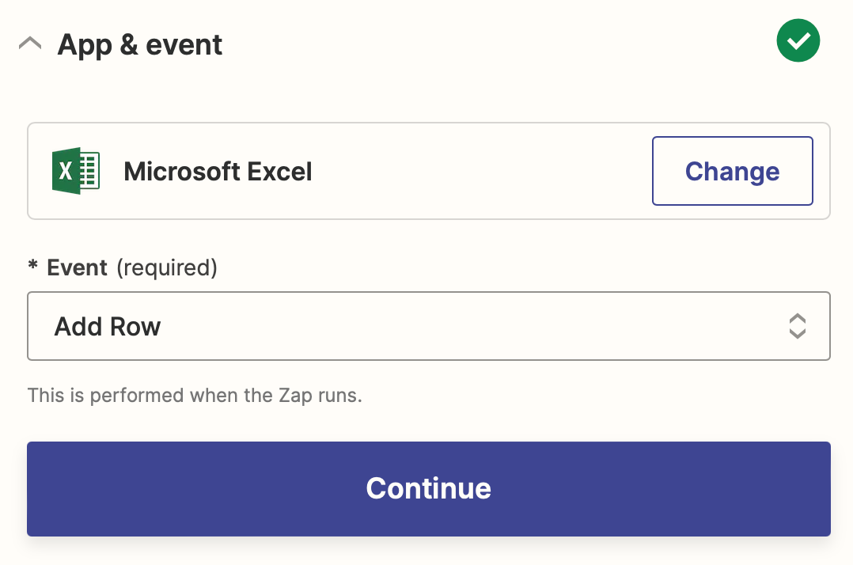The height and width of the screenshot is (565, 853).
Task: Click the App & event heading text
Action: [140, 44]
